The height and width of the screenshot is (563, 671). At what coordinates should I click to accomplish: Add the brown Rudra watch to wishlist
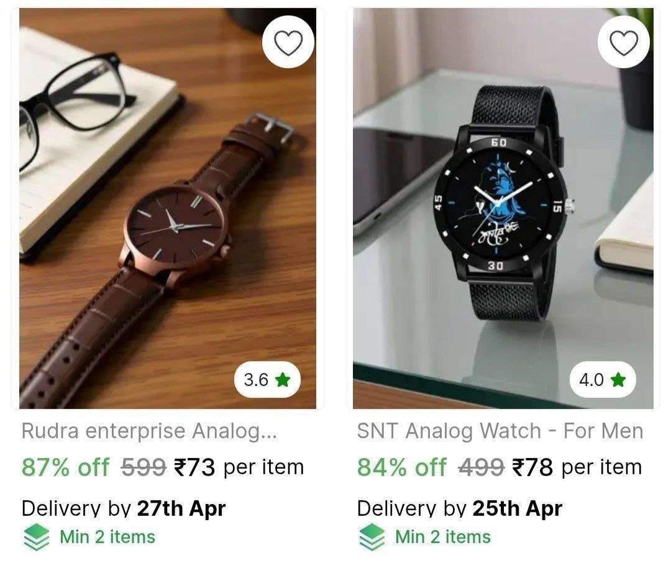tap(288, 42)
